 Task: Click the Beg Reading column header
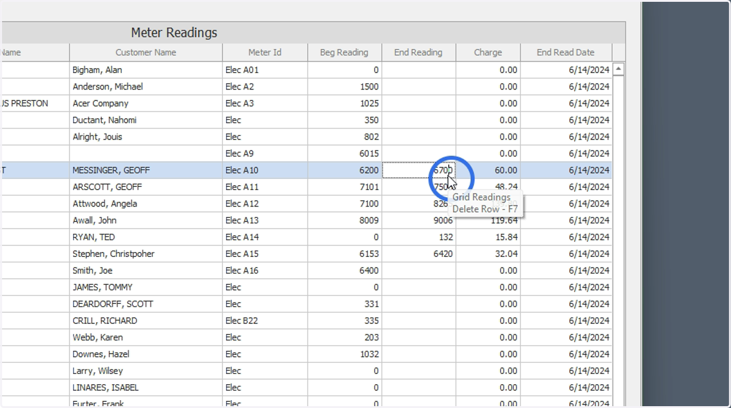344,52
